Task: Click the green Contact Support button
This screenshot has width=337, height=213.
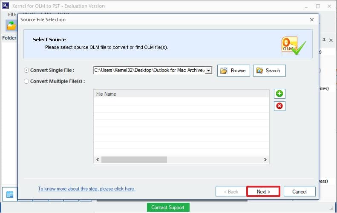Action: tap(168, 207)
